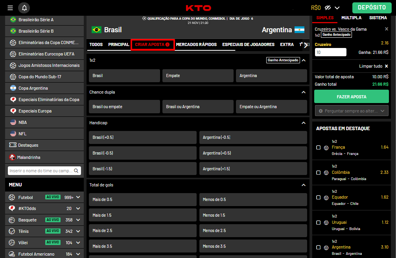Collapse the 1x2 market section

point(304,60)
